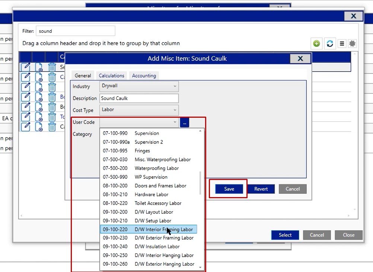Switch to the Calculations tab
This screenshot has height=272, width=373.
point(112,76)
